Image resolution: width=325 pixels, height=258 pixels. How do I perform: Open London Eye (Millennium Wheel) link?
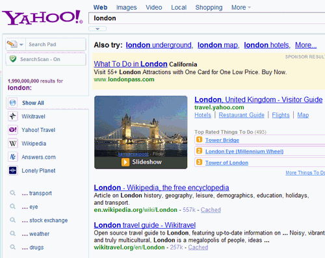click(x=244, y=151)
